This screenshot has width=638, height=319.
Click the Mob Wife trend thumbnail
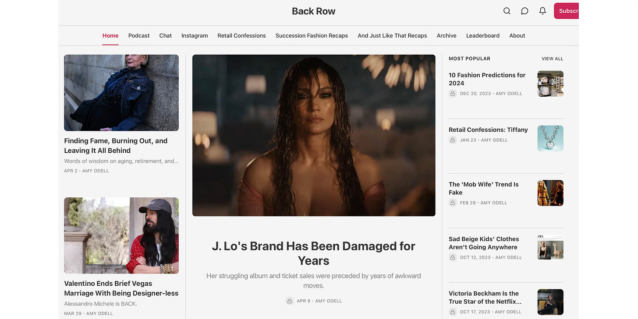coord(550,193)
